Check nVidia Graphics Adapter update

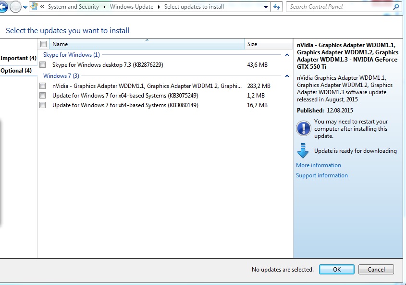(43, 86)
